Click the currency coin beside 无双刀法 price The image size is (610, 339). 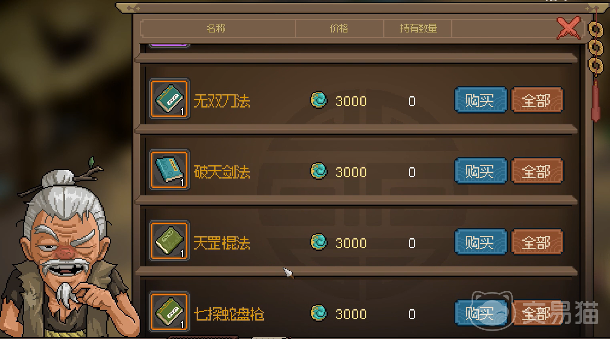[x=318, y=100]
